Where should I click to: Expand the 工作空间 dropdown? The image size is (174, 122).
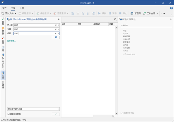click(x=157, y=13)
